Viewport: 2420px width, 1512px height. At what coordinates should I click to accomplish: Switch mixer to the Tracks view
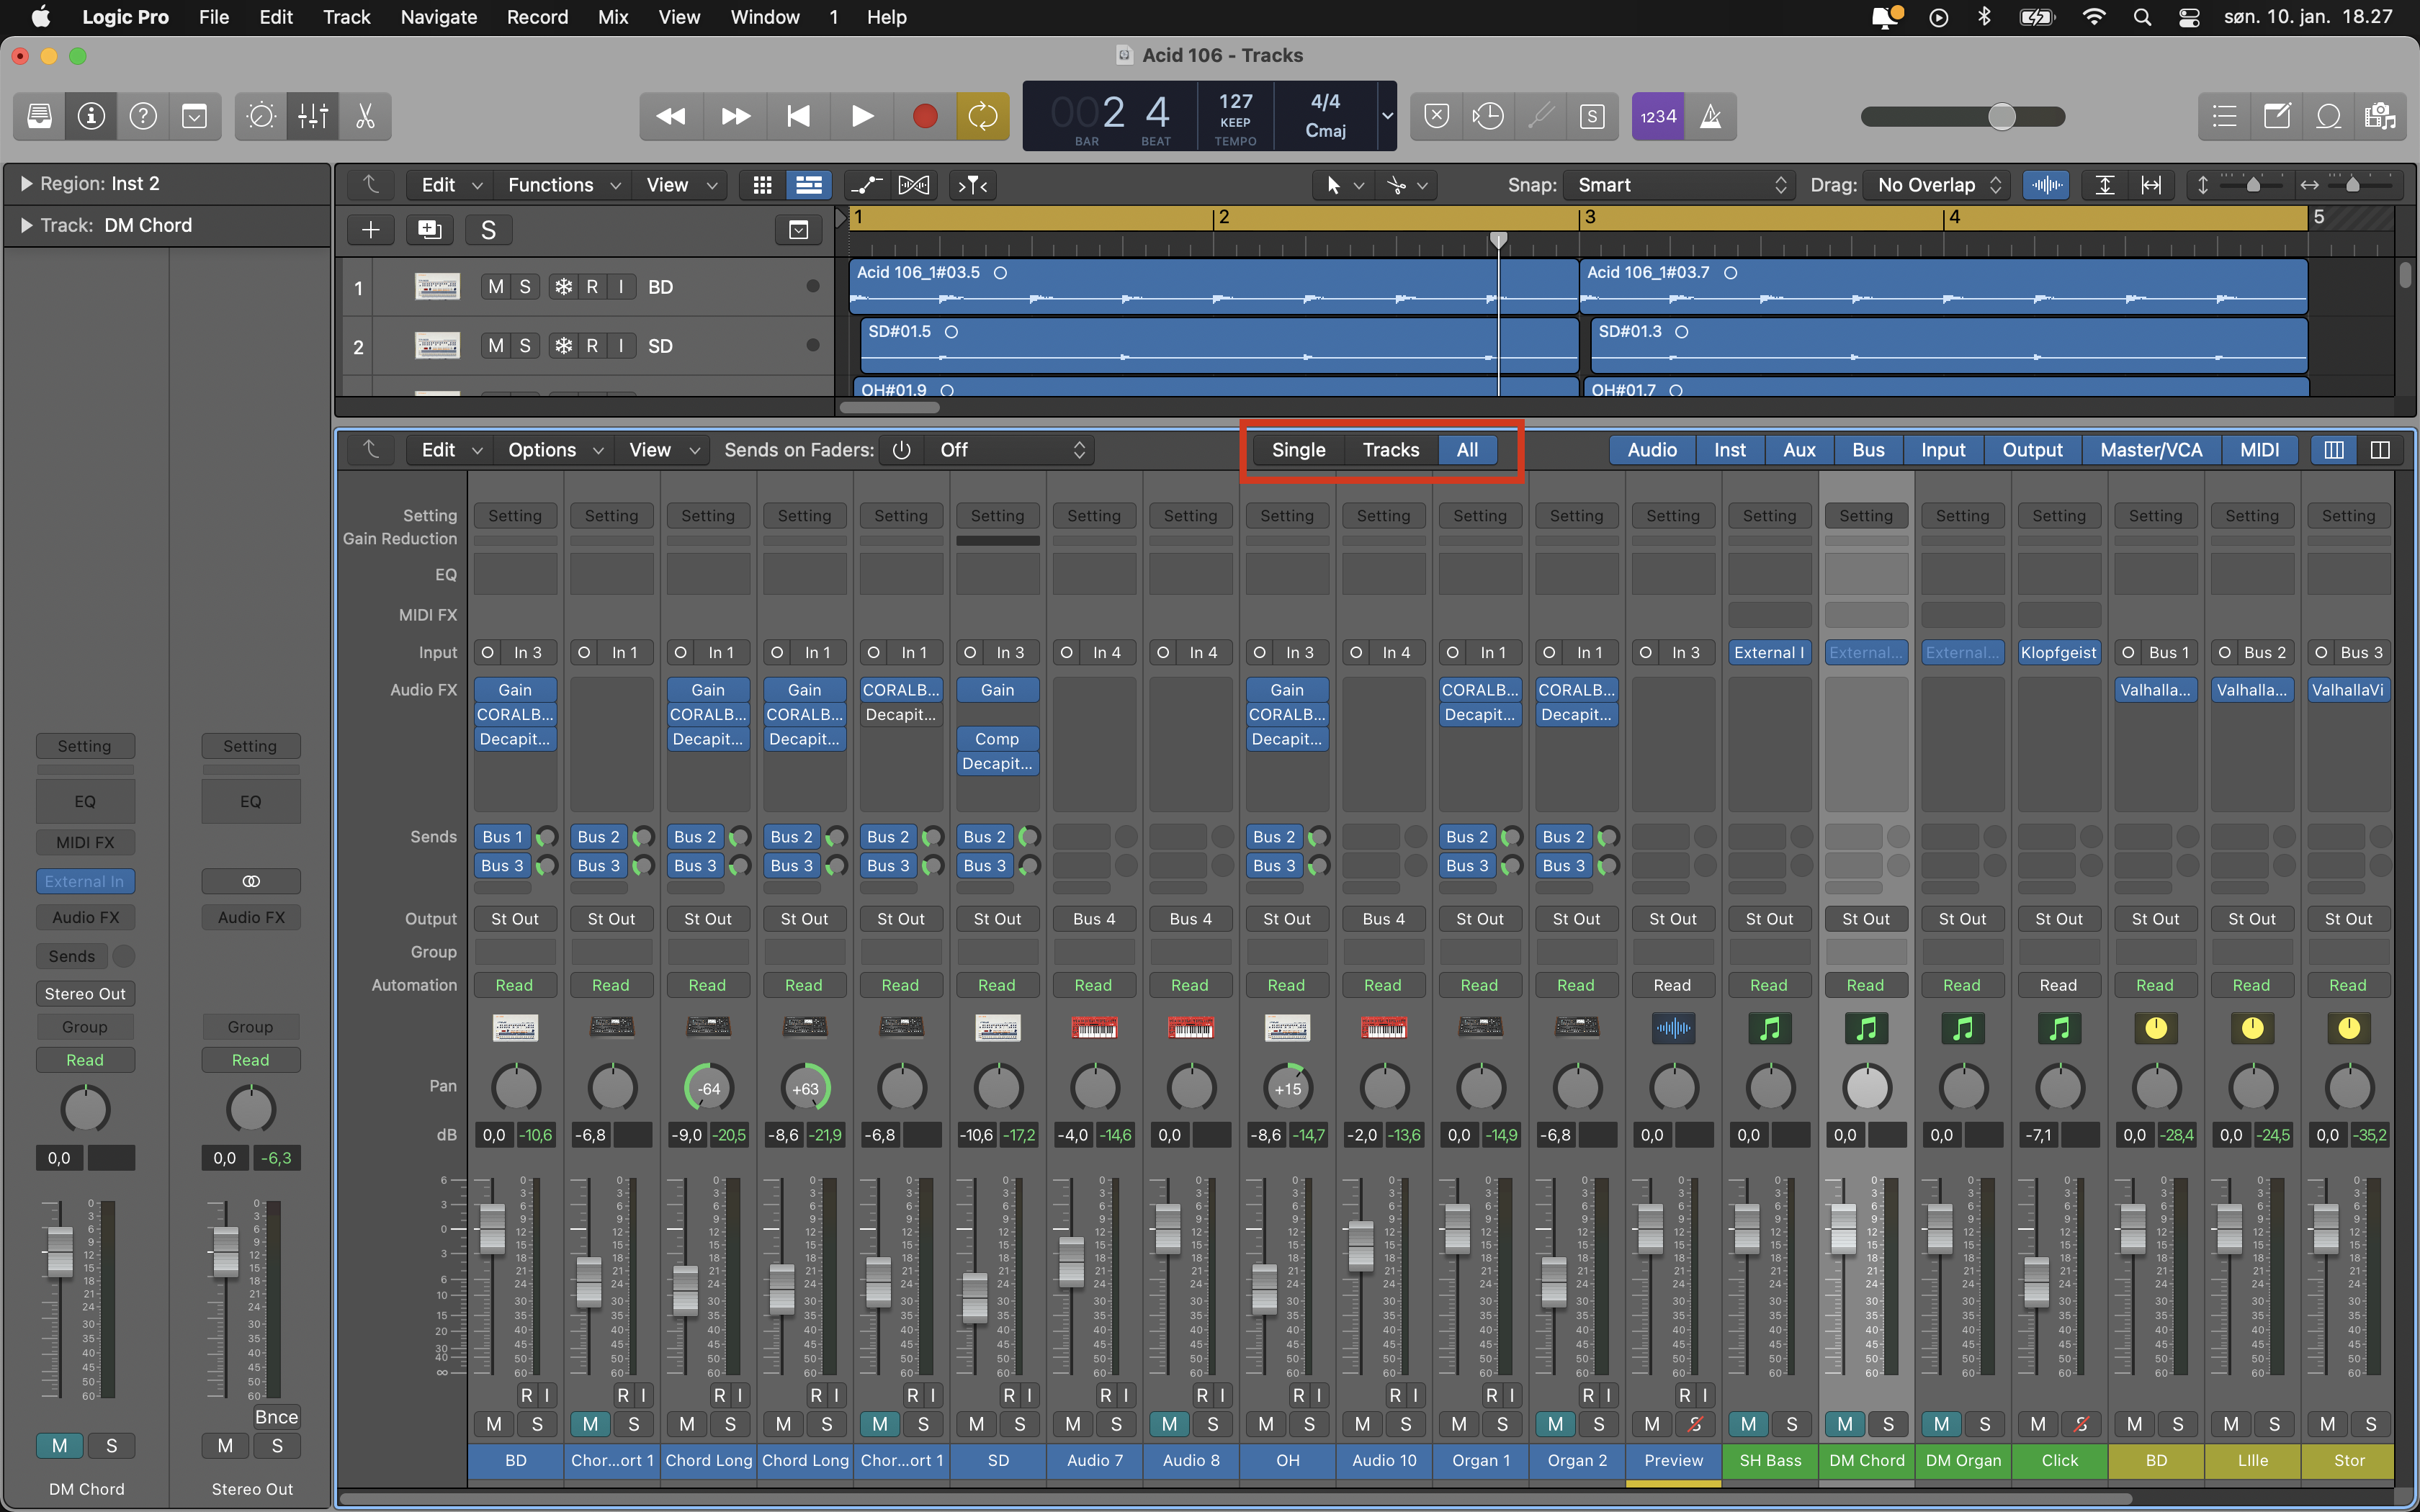tap(1390, 450)
